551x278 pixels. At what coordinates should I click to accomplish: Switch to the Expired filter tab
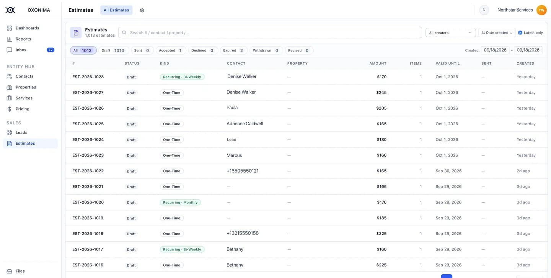[x=234, y=50]
